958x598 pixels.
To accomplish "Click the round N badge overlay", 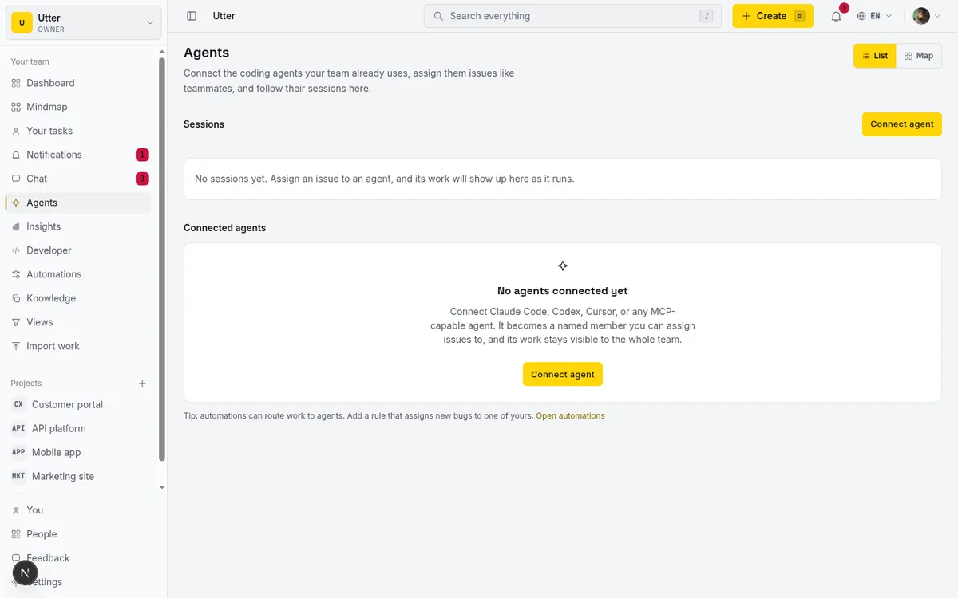I will (x=26, y=572).
